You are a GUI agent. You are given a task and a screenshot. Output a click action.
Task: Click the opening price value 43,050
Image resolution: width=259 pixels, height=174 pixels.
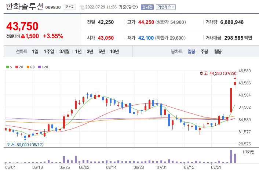click(x=106, y=38)
